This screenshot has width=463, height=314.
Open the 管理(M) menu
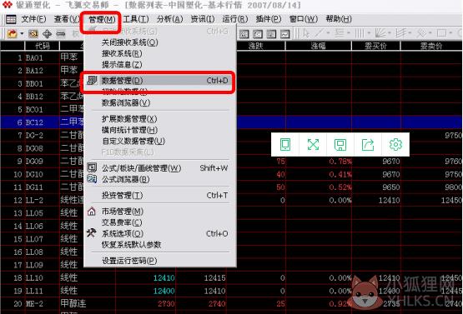(102, 19)
